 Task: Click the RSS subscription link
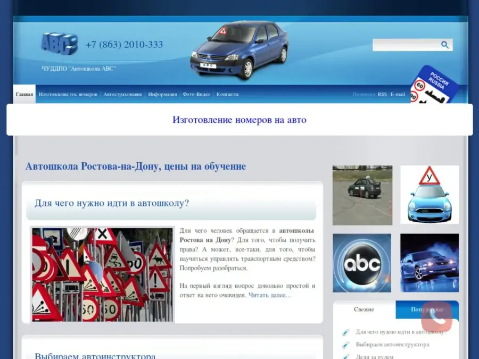pos(382,94)
